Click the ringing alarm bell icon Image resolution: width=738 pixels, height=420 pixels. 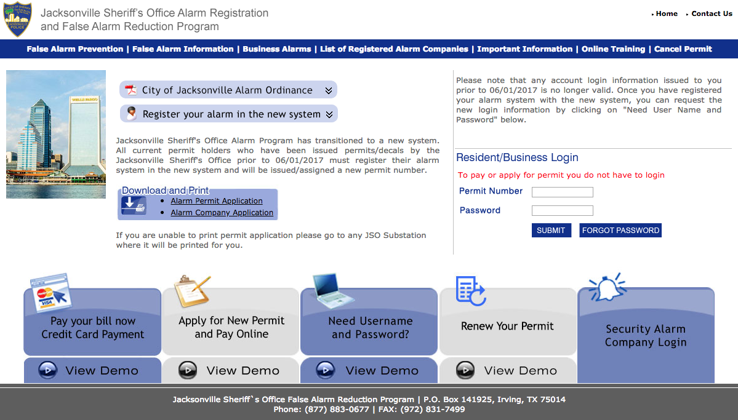607,287
